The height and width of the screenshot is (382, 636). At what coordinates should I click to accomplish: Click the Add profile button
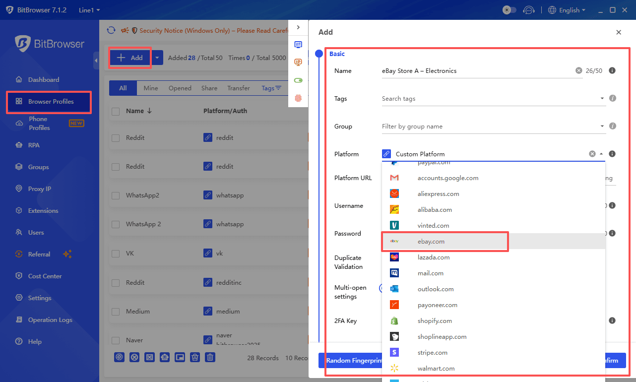click(130, 58)
